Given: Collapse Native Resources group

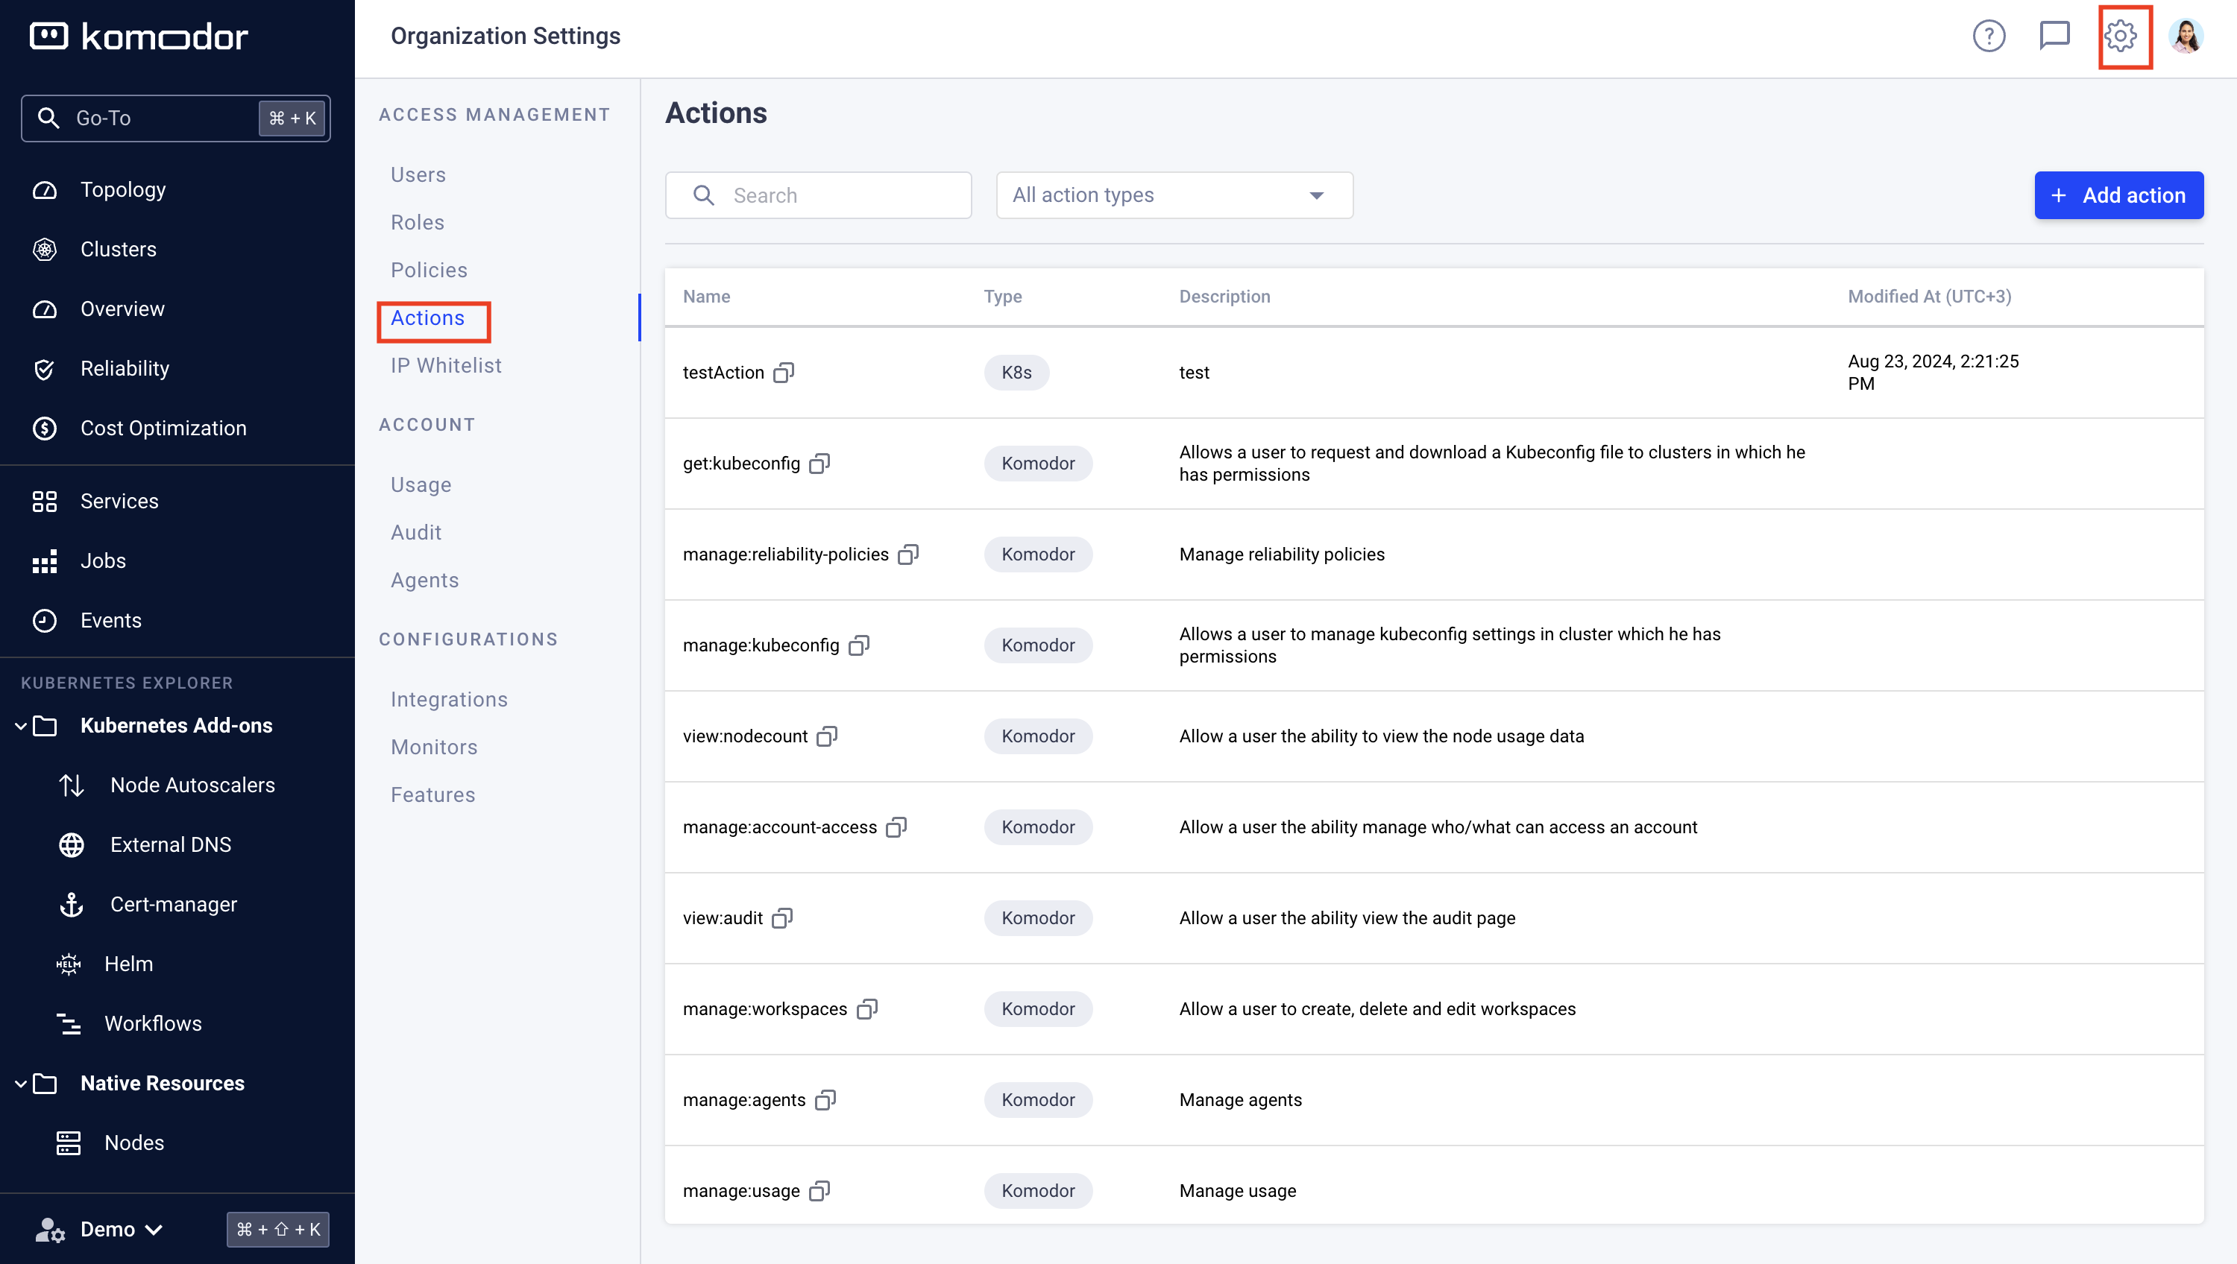Looking at the screenshot, I should tap(21, 1084).
